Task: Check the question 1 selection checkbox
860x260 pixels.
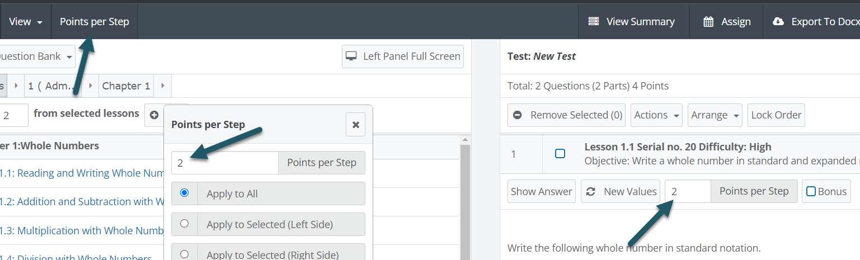Action: pos(560,153)
